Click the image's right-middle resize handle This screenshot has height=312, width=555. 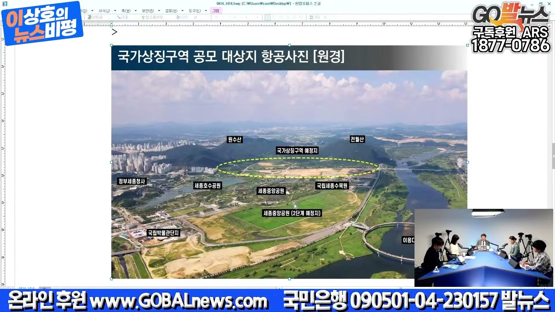click(x=467, y=162)
